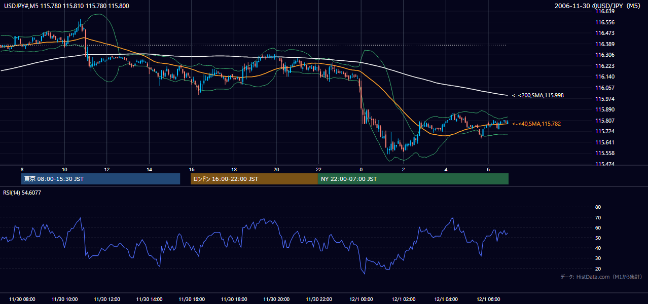Click the RSI scale value 50
The height and width of the screenshot is (304, 648).
(x=598, y=238)
